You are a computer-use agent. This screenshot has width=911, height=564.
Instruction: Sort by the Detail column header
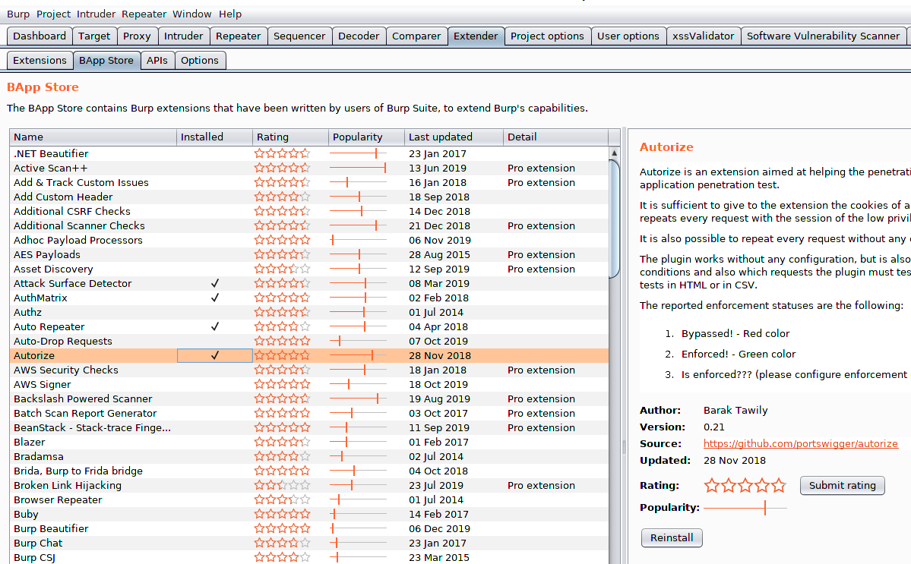555,137
